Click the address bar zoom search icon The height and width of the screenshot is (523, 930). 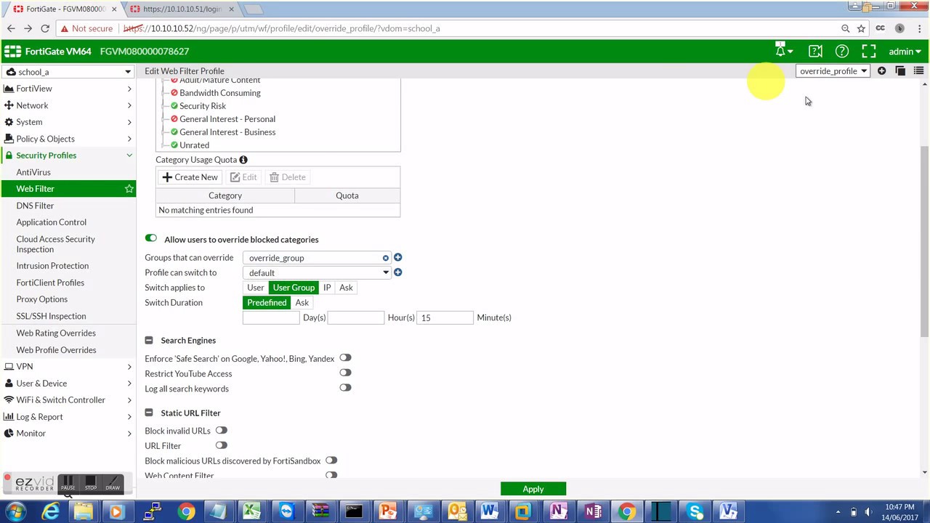pos(845,28)
